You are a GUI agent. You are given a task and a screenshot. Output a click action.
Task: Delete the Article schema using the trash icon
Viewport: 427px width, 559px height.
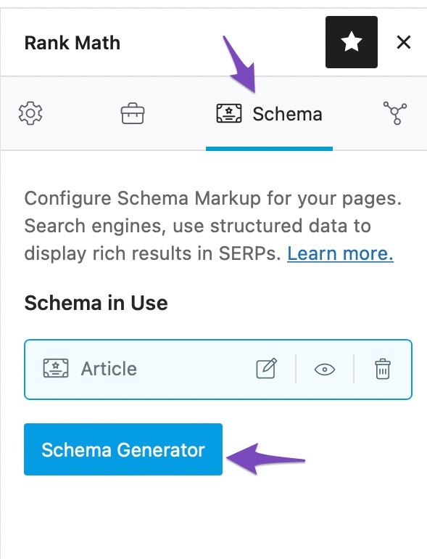point(383,369)
